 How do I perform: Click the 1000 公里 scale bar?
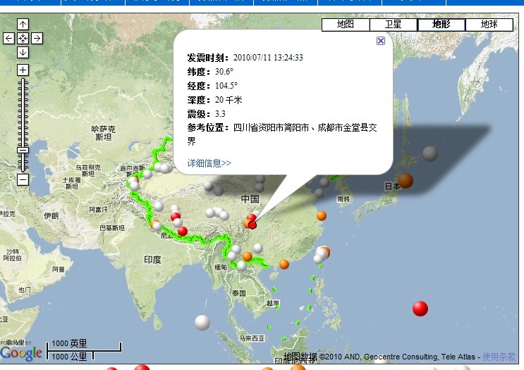[70, 357]
